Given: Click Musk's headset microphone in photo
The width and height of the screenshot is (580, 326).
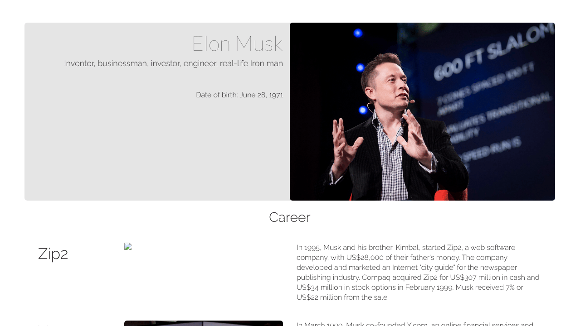Looking at the screenshot, I should 411,102.
